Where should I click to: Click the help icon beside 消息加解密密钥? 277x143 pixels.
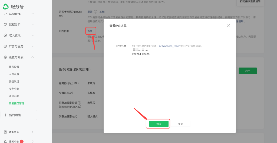coord(79,103)
